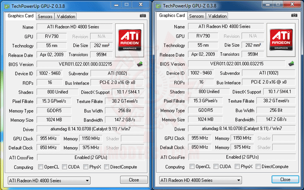Minimize the left GPU-Z window
Image resolution: width=304 pixels, height=190 pixels.
click(x=117, y=5)
